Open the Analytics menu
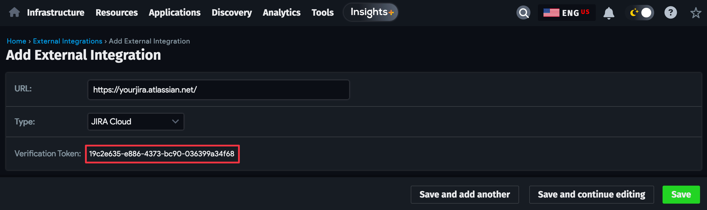The image size is (707, 210). coord(281,12)
